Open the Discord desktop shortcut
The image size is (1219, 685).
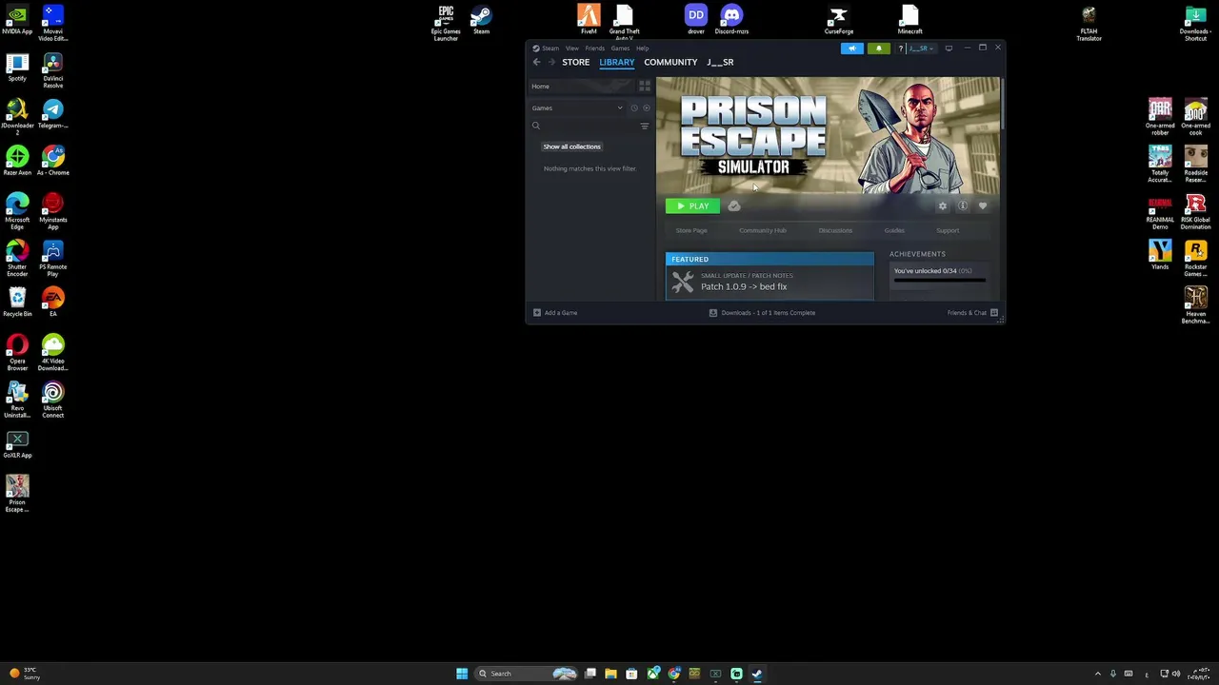click(731, 20)
